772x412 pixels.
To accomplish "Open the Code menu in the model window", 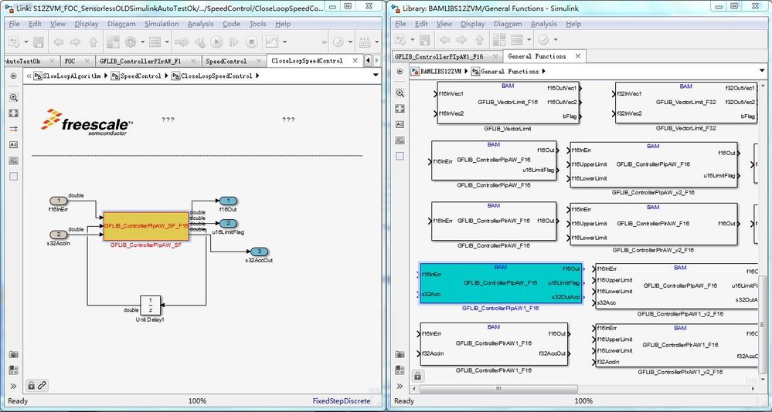I will [x=231, y=24].
